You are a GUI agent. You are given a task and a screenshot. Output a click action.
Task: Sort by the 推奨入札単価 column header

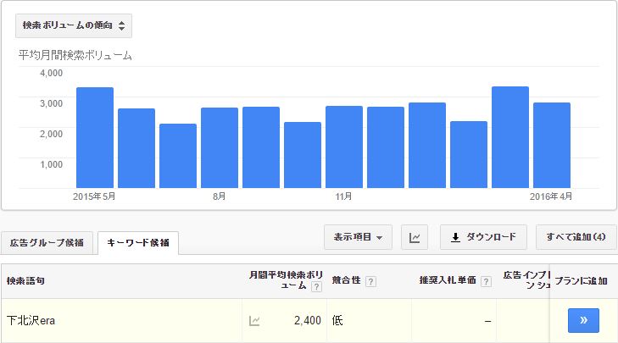pyautogui.click(x=448, y=280)
